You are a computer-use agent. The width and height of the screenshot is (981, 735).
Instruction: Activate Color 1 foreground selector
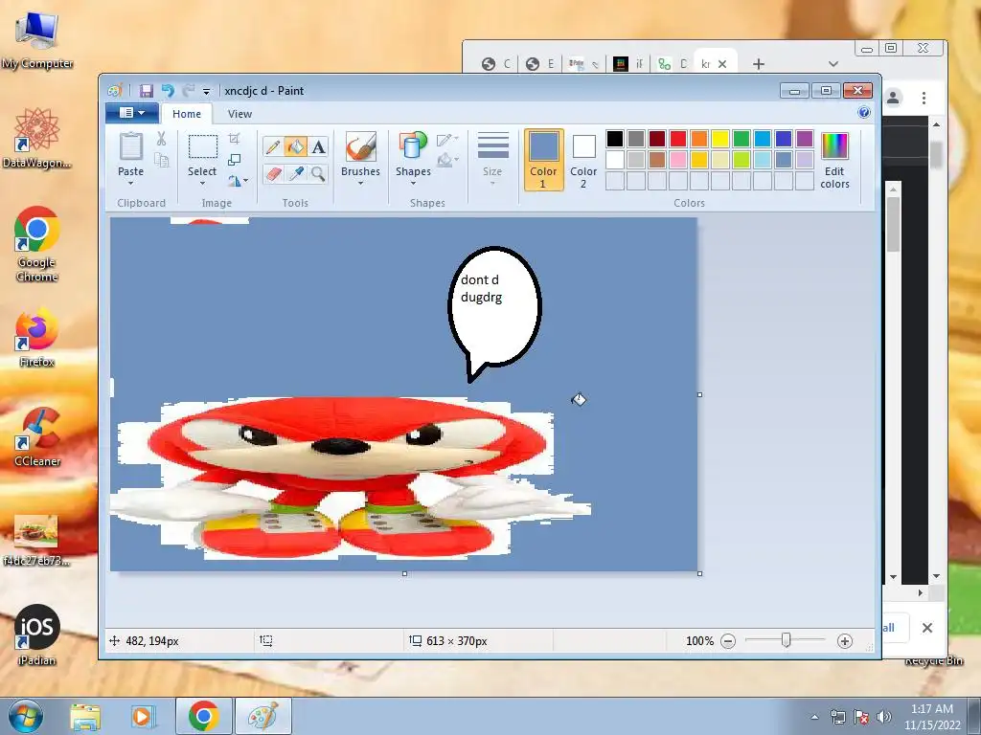tap(543, 160)
